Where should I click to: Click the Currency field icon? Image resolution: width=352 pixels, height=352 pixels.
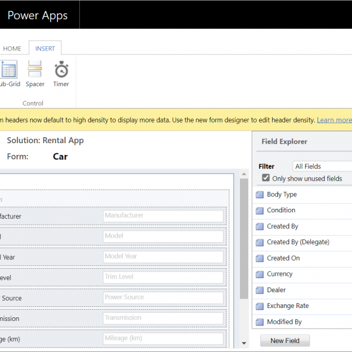(260, 274)
